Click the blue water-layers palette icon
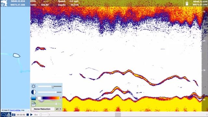This screenshot has width=208, height=117. (x=33, y=98)
